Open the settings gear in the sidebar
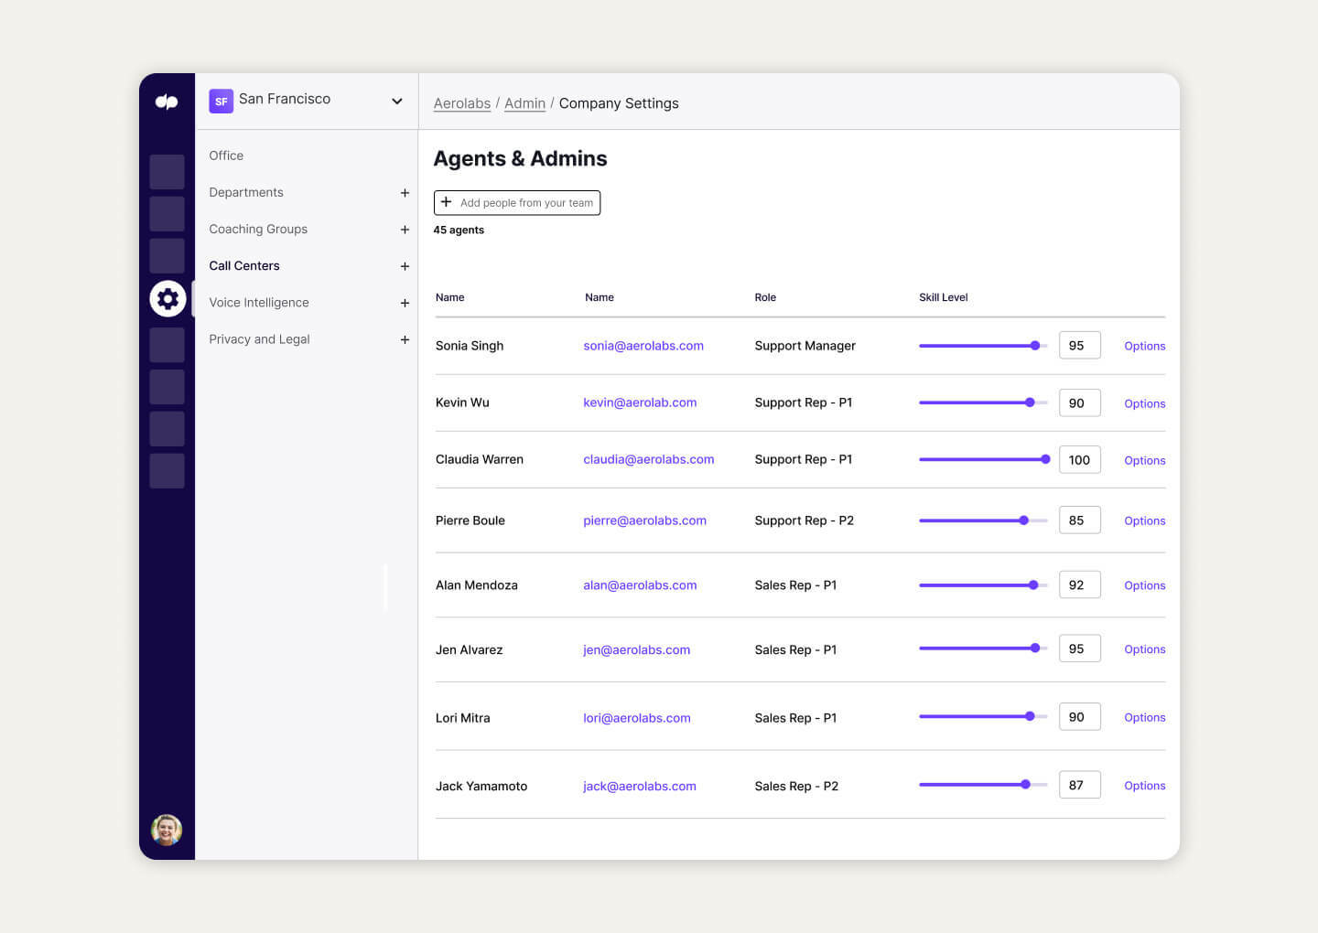The height and width of the screenshot is (933, 1318). (167, 298)
